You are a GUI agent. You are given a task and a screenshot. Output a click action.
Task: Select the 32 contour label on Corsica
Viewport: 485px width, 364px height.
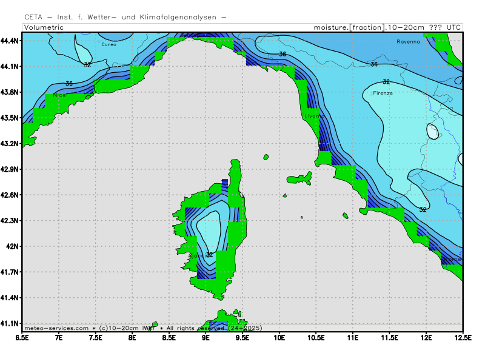[x=209, y=255]
